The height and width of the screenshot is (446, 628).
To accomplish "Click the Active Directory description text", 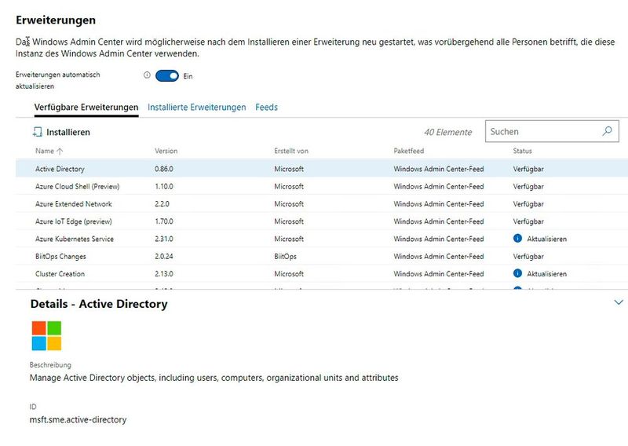I will click(x=214, y=378).
